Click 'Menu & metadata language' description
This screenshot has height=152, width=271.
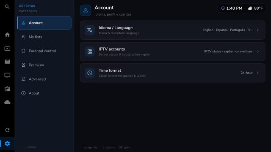tap(119, 33)
